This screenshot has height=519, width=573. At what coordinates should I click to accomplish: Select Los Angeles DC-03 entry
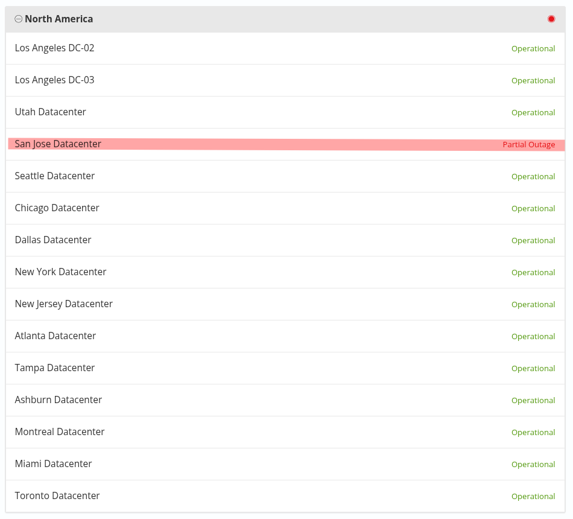pyautogui.click(x=54, y=80)
